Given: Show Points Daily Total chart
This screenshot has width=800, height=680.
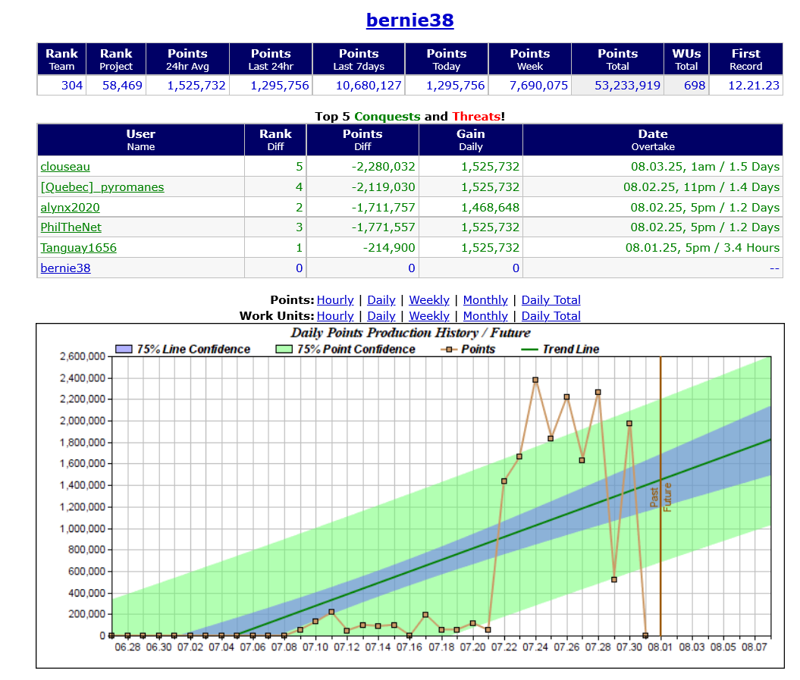Looking at the screenshot, I should pyautogui.click(x=551, y=300).
